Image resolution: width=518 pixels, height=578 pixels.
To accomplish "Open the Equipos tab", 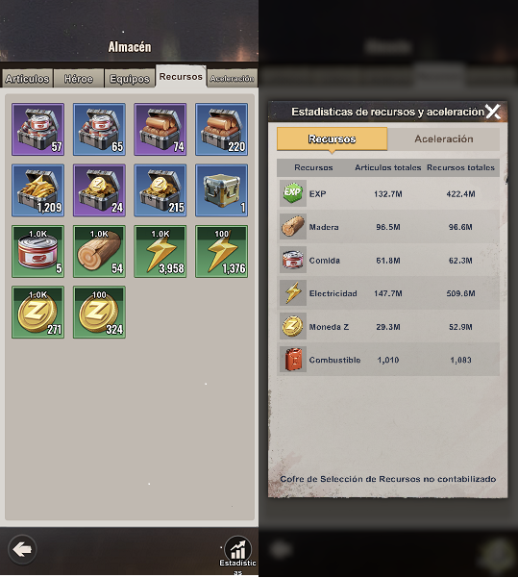I will (130, 78).
